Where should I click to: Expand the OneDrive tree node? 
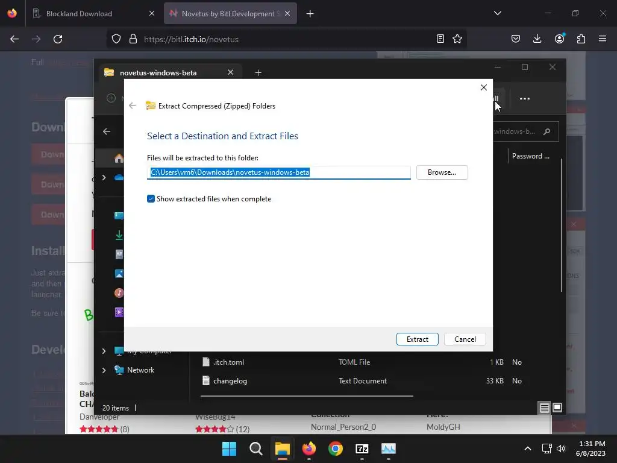click(x=104, y=178)
